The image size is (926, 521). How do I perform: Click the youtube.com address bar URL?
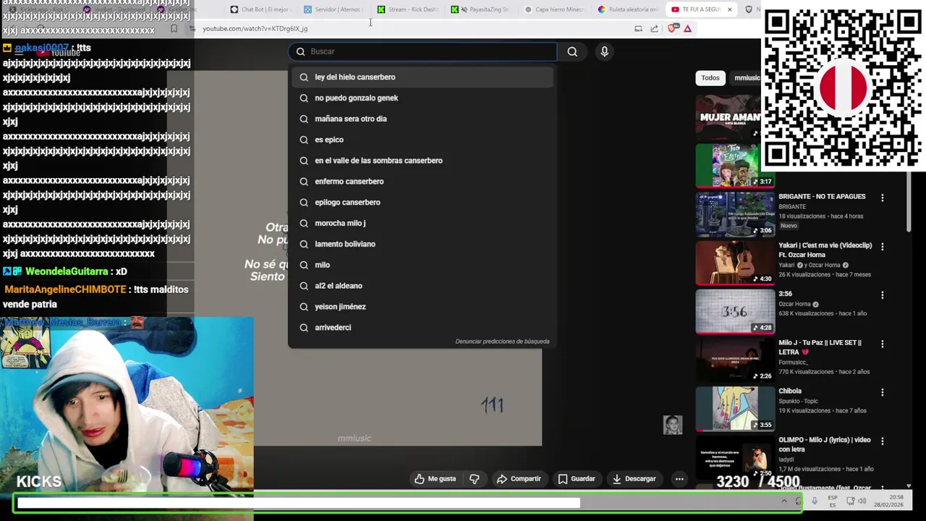[255, 29]
